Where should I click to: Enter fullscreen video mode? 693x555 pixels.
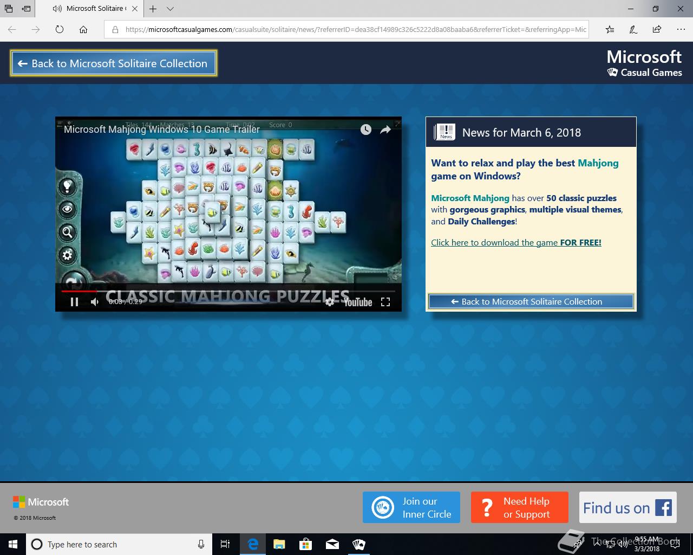tap(385, 302)
